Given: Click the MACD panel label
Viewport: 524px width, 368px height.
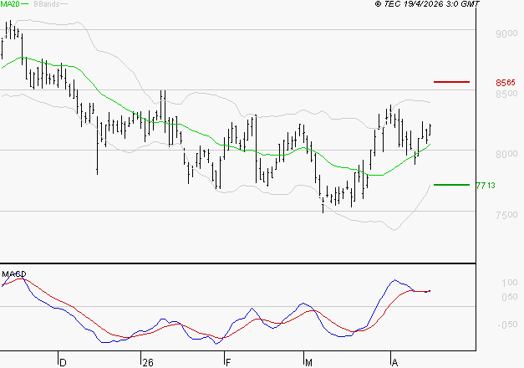Looking at the screenshot, I should point(14,274).
